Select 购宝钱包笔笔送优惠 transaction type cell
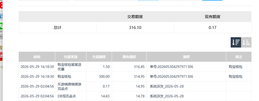This screenshot has width=259, height=101. click(71, 67)
